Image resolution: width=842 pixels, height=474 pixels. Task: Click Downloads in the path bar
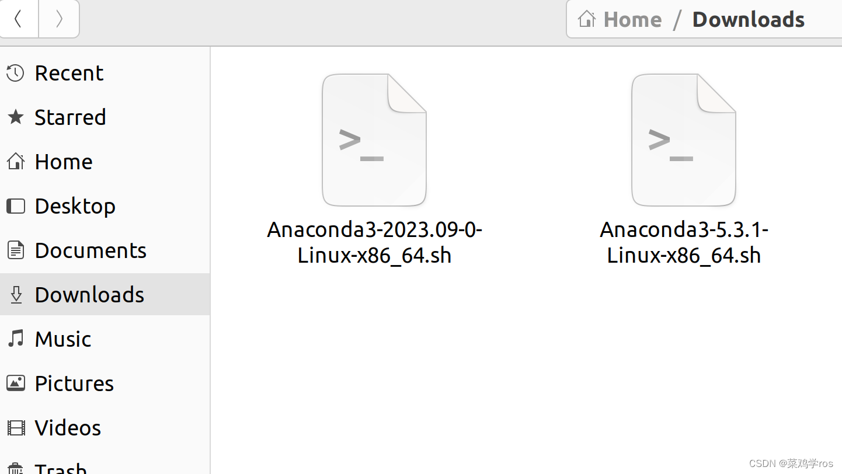(x=748, y=19)
